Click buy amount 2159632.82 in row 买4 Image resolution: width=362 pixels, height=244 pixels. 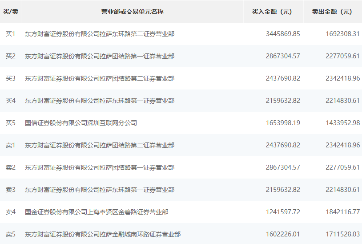pyautogui.click(x=283, y=101)
